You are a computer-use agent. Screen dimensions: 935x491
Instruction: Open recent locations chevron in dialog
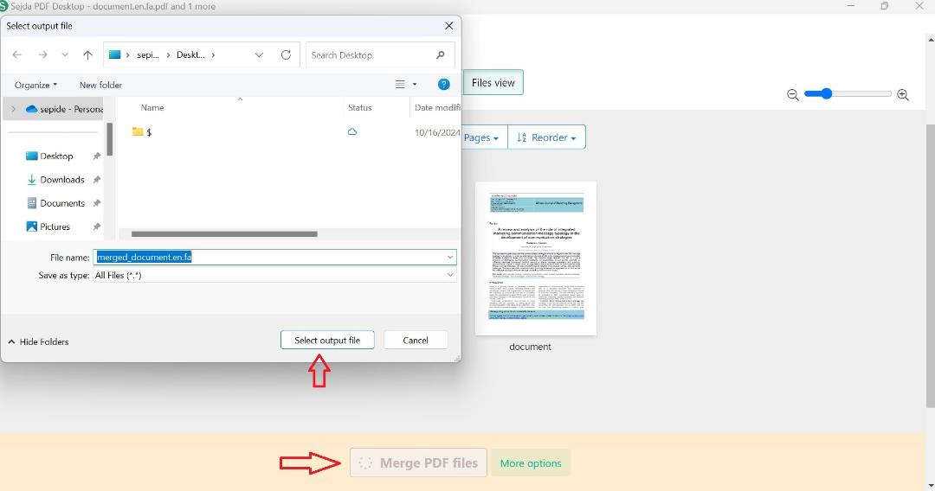tap(64, 54)
